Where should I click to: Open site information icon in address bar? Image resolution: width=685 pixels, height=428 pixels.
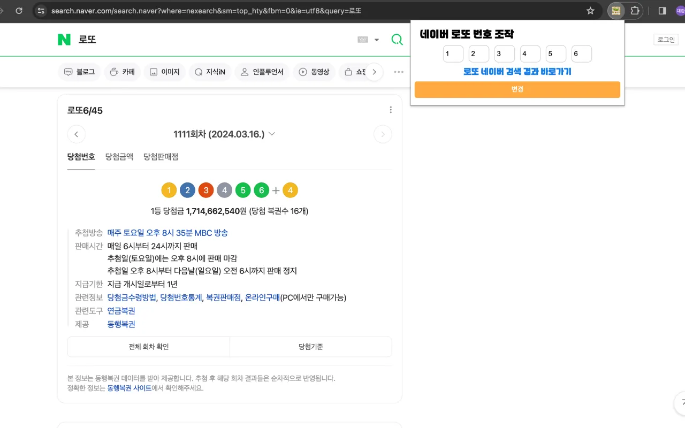[41, 11]
